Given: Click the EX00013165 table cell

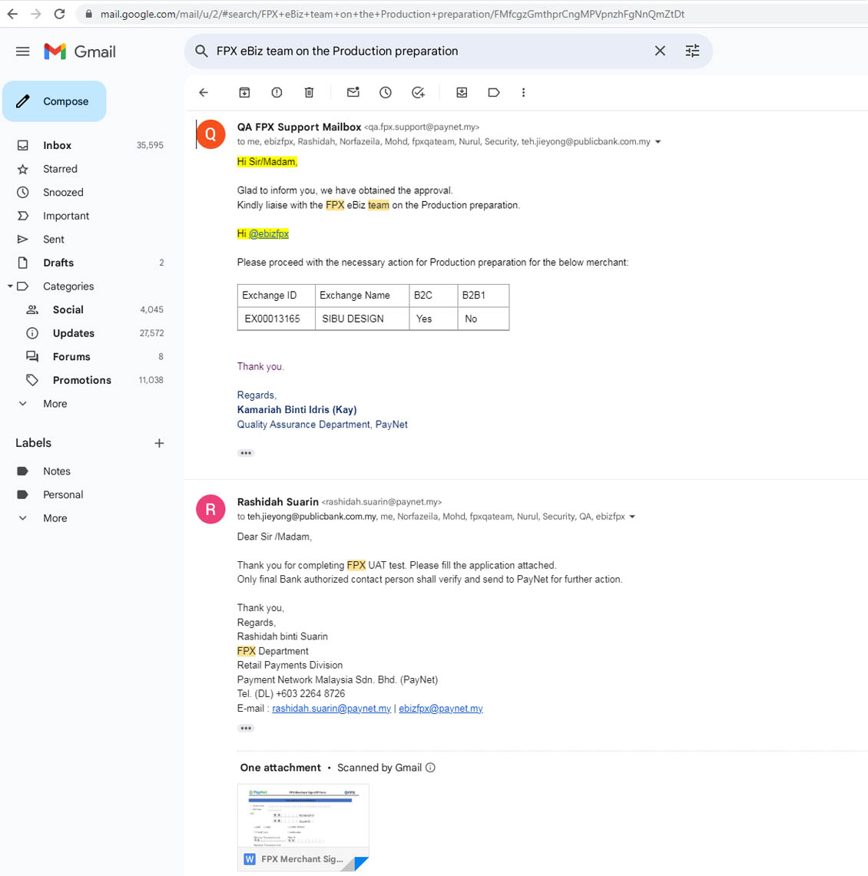Looking at the screenshot, I should (x=276, y=319).
